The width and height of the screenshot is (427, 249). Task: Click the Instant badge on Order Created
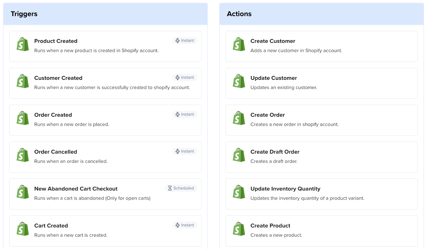185,114
